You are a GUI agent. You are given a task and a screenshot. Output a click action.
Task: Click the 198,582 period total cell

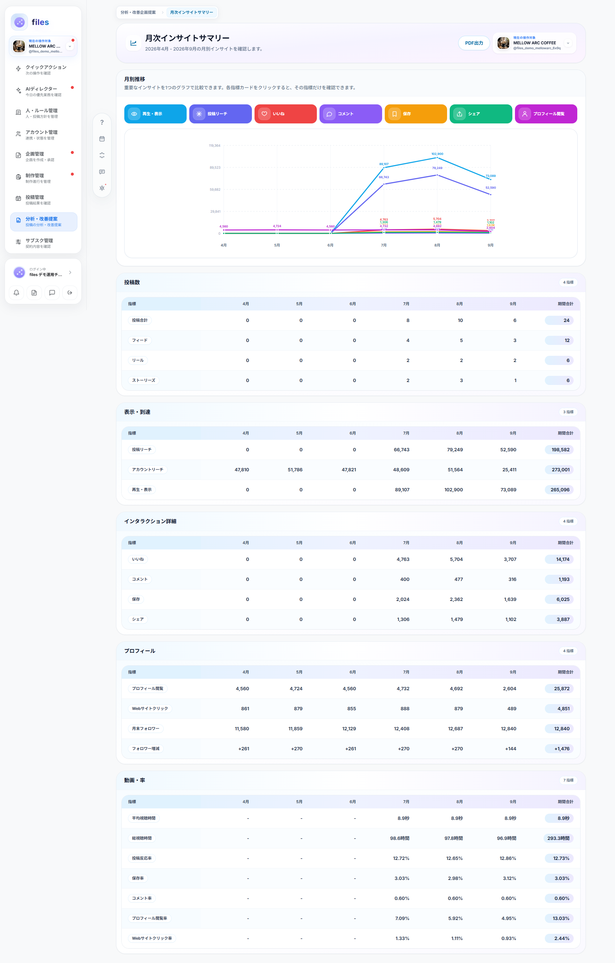[x=559, y=450]
